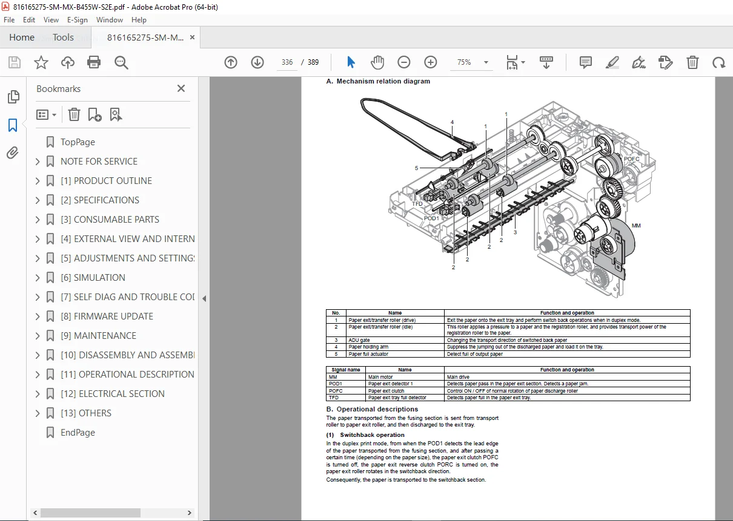Image resolution: width=733 pixels, height=521 pixels.
Task: Jump to TopPage bookmark
Action: 78,142
